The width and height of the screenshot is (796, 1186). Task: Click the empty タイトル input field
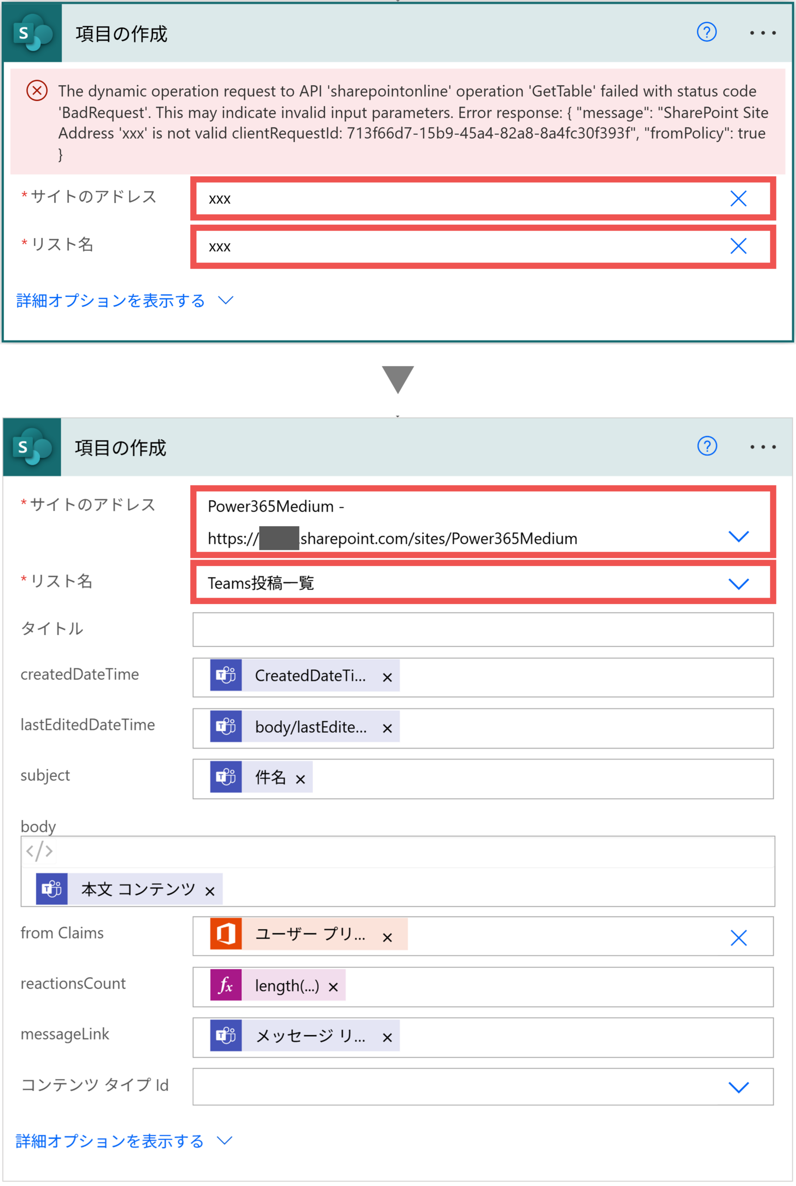pyautogui.click(x=482, y=629)
